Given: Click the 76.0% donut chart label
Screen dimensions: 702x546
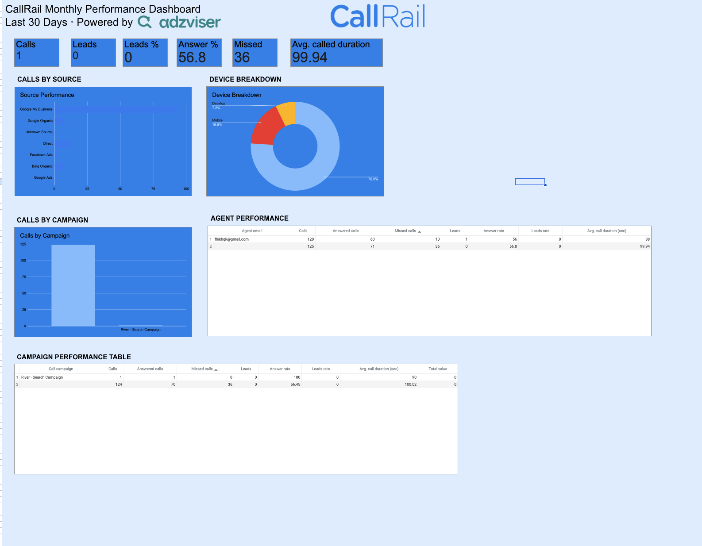Looking at the screenshot, I should pos(373,179).
